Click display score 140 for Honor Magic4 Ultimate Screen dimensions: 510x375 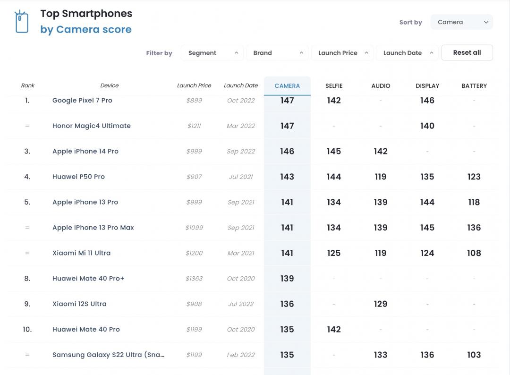[427, 126]
